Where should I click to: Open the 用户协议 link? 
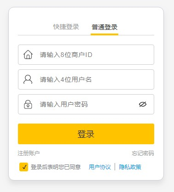click(100, 167)
